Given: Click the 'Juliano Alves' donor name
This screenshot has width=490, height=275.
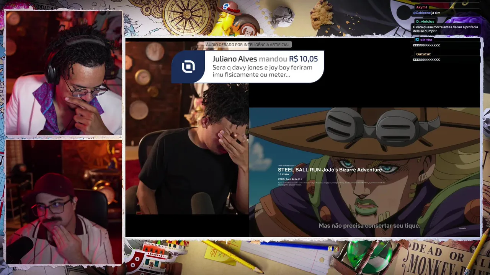Looking at the screenshot, I should pyautogui.click(x=235, y=59).
